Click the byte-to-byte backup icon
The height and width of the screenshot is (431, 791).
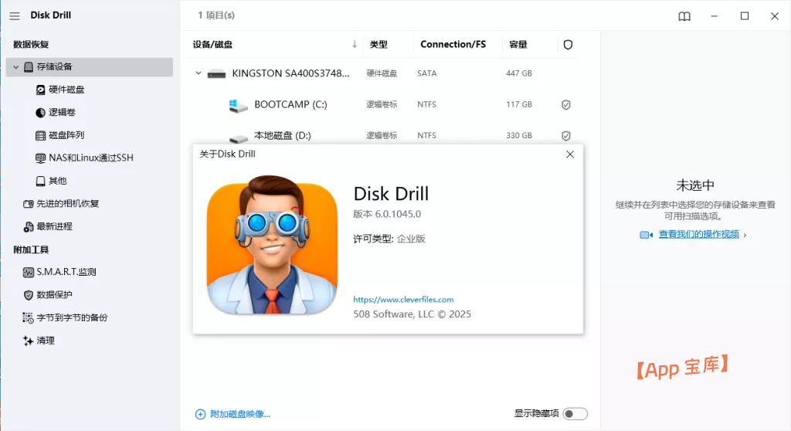(x=28, y=317)
